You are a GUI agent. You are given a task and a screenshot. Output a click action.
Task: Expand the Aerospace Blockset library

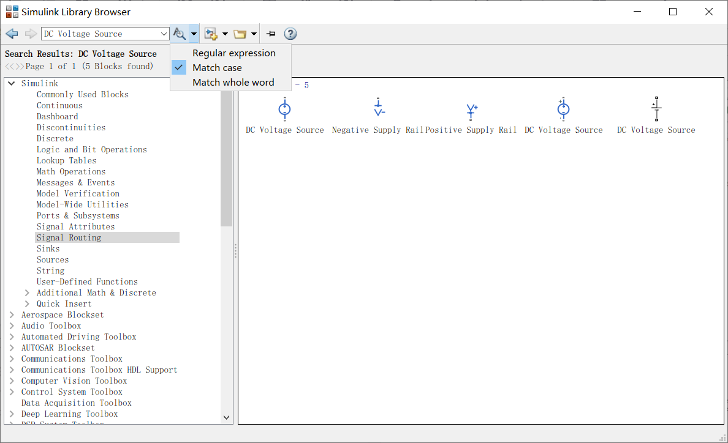12,315
